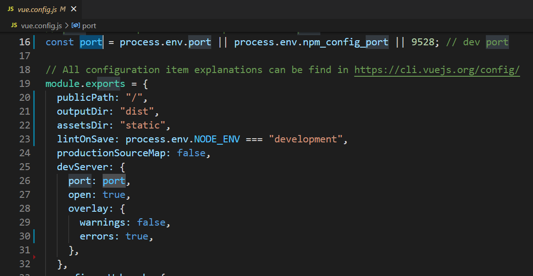
Task: Click 'exports' on line 19
Action: 105,84
